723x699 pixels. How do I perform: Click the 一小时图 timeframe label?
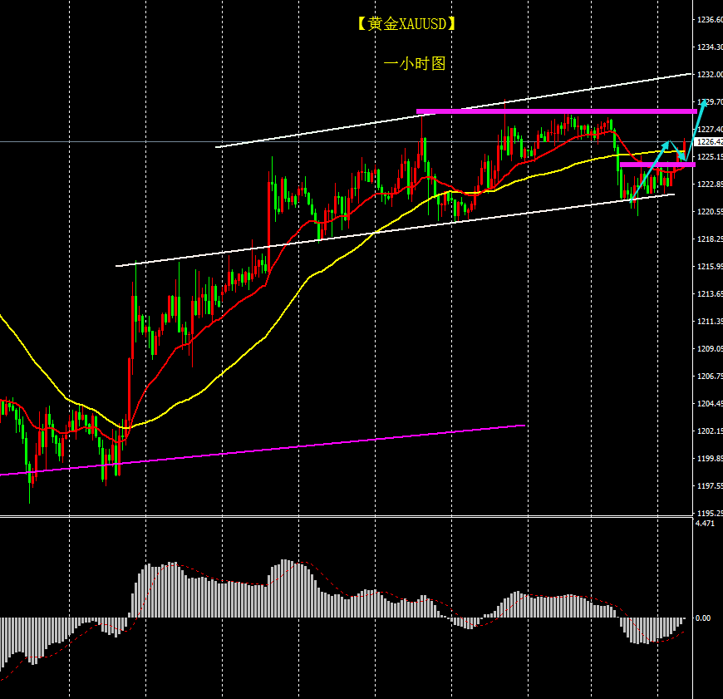415,63
